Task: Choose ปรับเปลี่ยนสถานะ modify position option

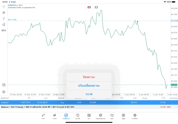Action: (x=89, y=85)
